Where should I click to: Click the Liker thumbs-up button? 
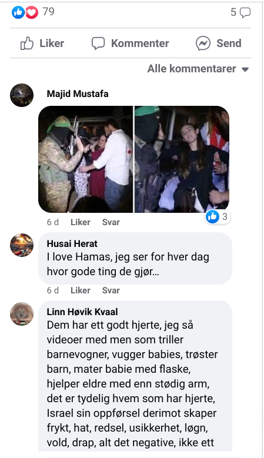pyautogui.click(x=42, y=44)
